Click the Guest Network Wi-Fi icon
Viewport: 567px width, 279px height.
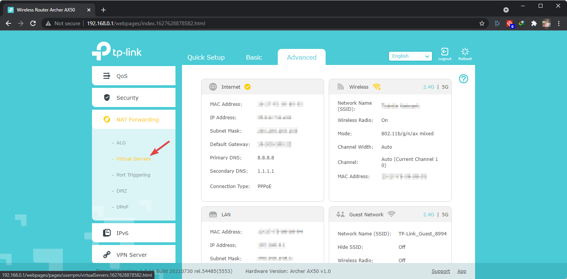pyautogui.click(x=391, y=214)
